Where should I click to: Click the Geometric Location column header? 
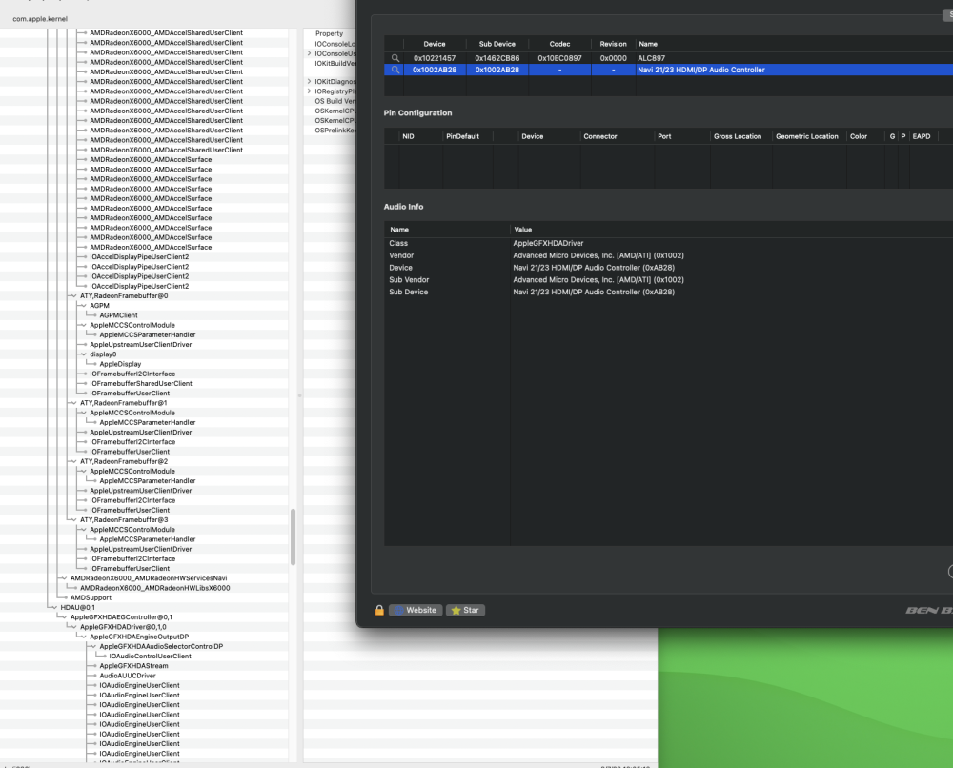pos(807,136)
